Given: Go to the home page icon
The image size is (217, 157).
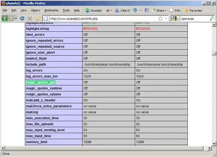Looking at the screenshot, I should (37, 18).
